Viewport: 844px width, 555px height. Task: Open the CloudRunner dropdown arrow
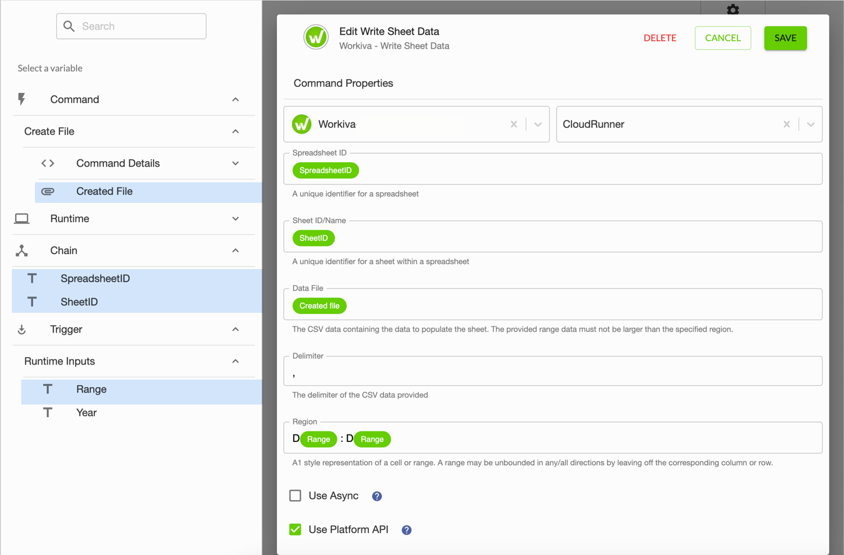(811, 124)
